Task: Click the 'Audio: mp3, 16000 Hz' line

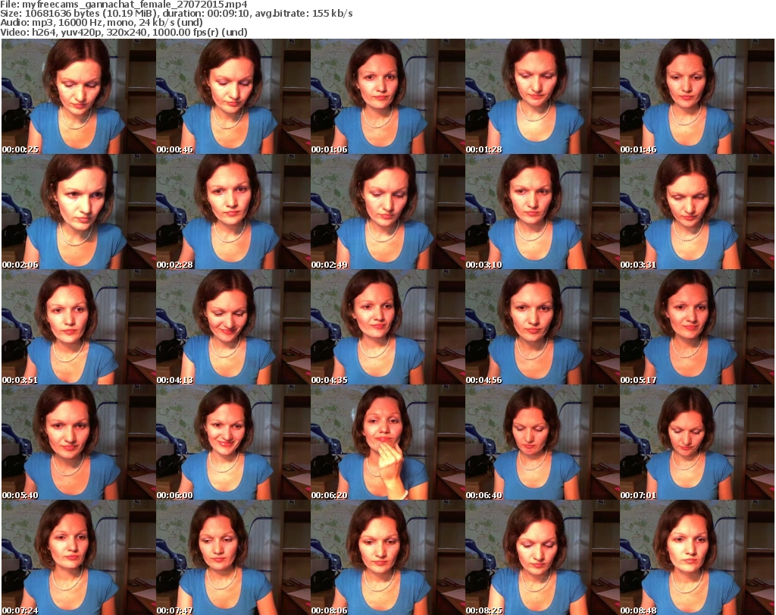Action: [102, 23]
